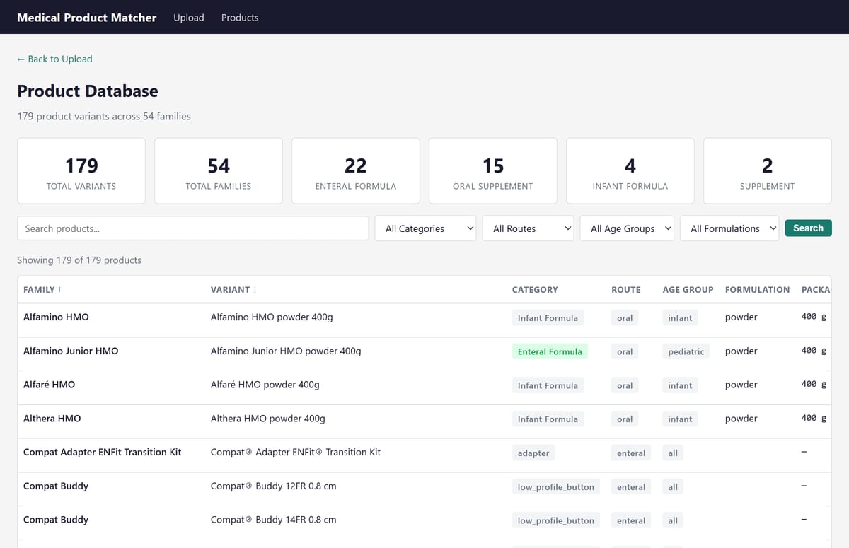Click the Medical Product Matcher brand title

(87, 18)
